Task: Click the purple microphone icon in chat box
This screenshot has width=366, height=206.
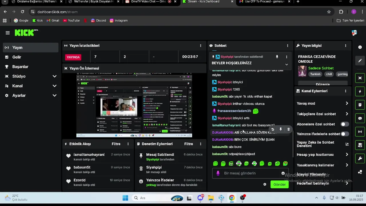Action: click(x=218, y=173)
